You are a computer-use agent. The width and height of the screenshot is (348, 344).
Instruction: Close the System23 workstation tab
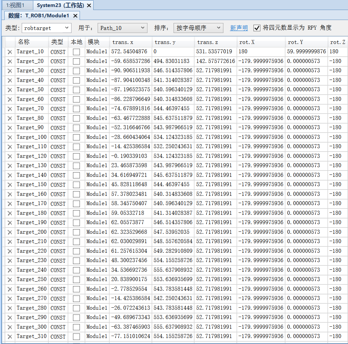89,5
